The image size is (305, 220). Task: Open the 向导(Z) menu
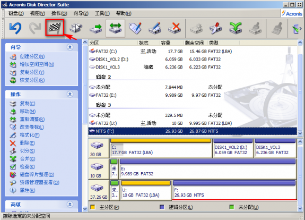(x=81, y=13)
